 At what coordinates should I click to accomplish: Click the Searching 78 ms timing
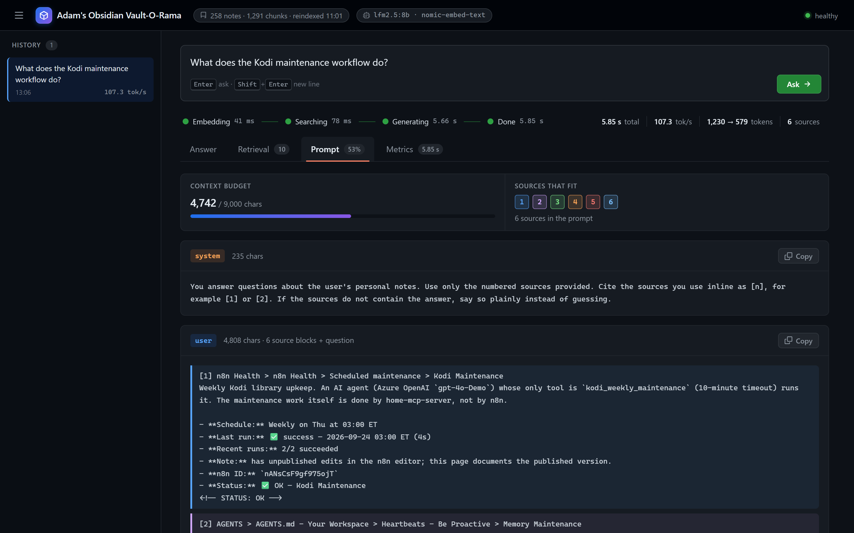pos(341,121)
